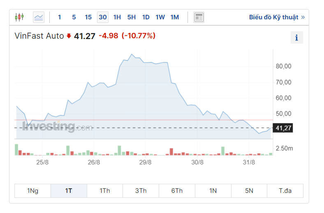324x213 pixels.
Task: Select the 3Th time range tab
Action: click(141, 191)
